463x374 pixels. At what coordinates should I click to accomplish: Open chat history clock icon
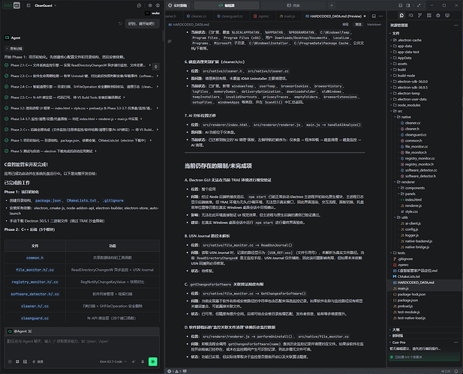[x=139, y=5]
